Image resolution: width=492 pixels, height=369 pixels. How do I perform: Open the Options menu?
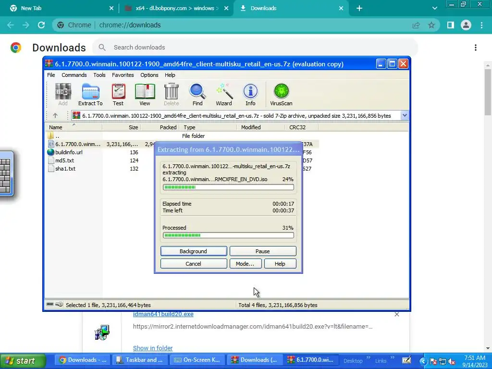(x=149, y=75)
